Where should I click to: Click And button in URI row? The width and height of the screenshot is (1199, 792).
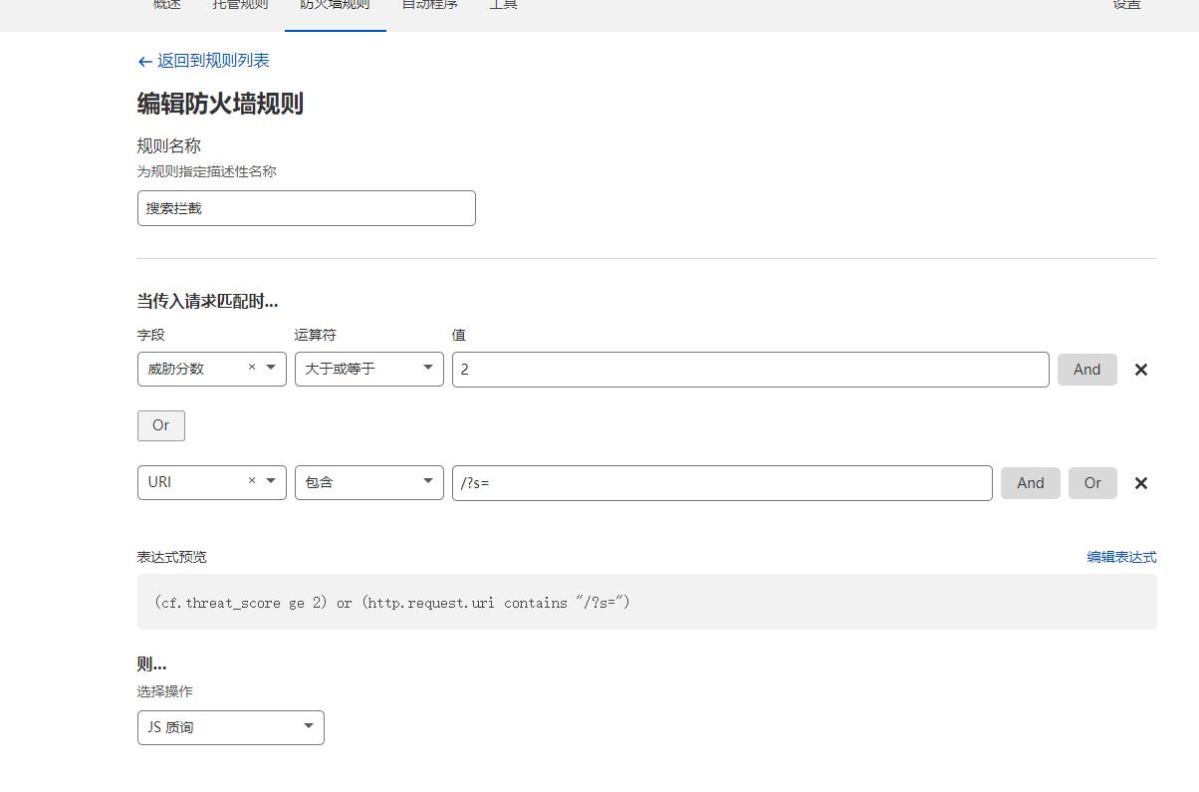pos(1031,483)
